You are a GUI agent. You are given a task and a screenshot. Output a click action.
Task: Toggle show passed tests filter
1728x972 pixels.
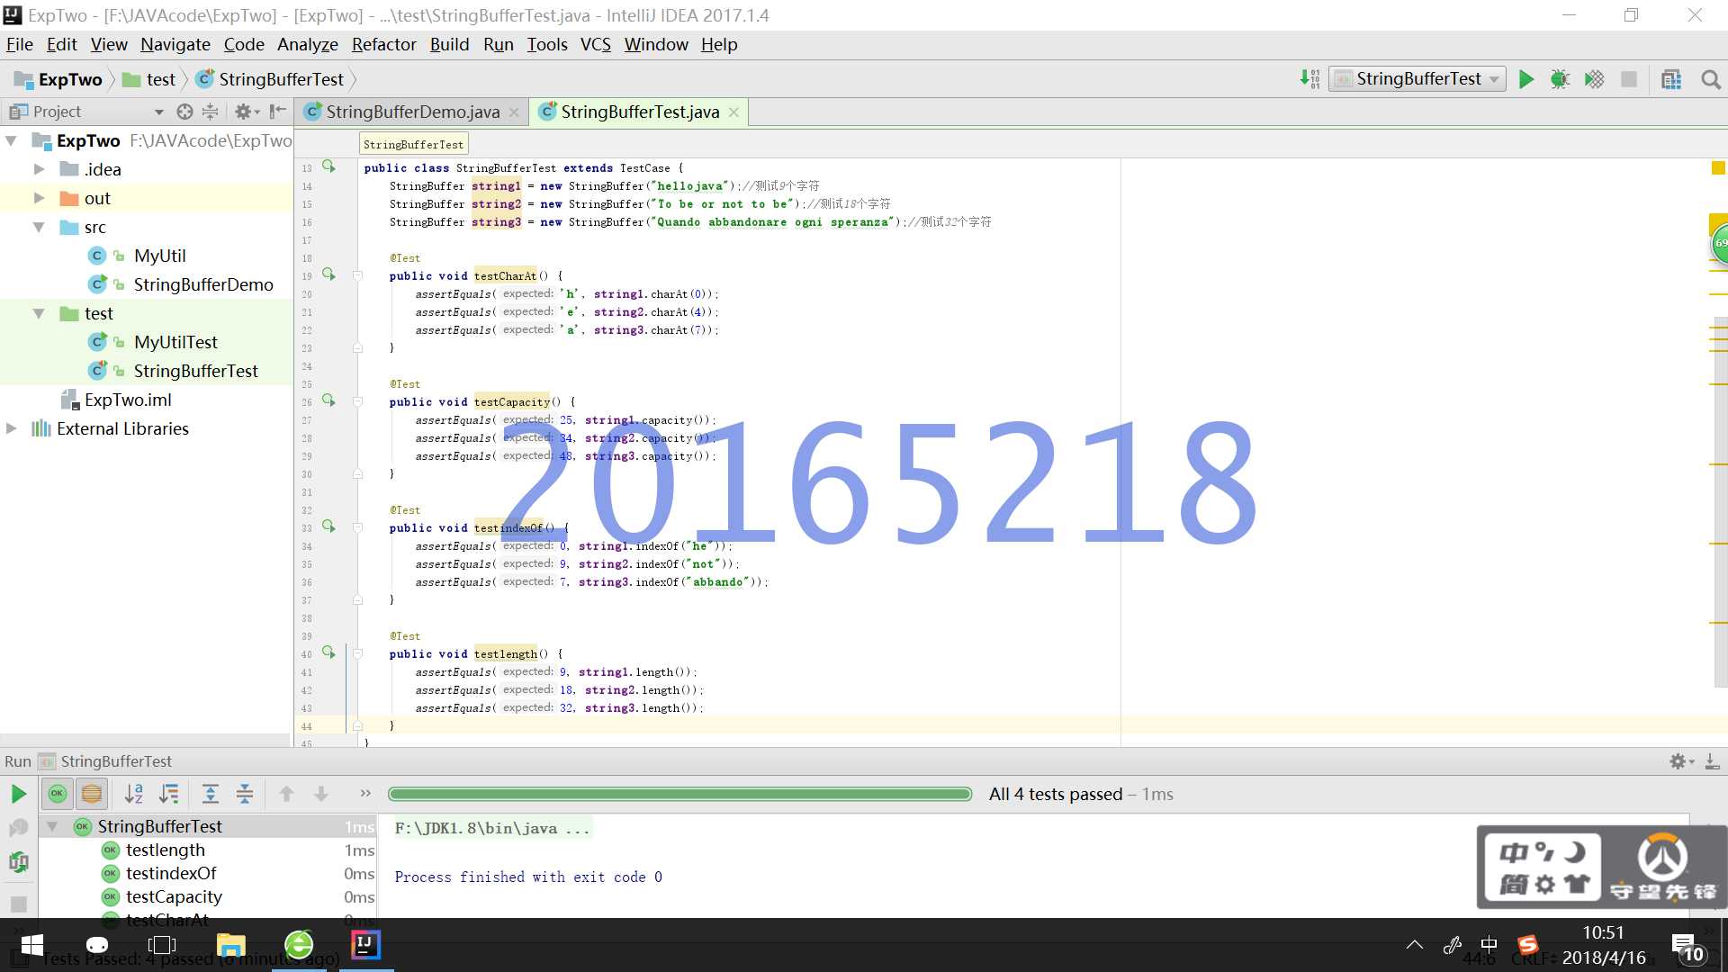(58, 794)
